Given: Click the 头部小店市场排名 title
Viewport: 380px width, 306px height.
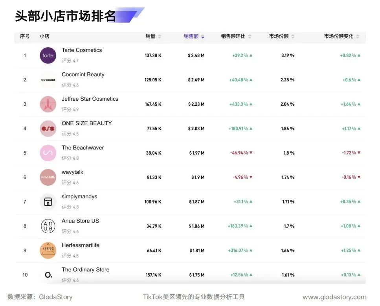Looking at the screenshot, I should 65,16.
